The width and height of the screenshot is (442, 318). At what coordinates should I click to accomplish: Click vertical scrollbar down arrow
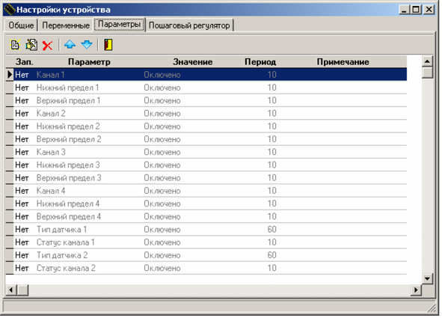tap(427, 278)
